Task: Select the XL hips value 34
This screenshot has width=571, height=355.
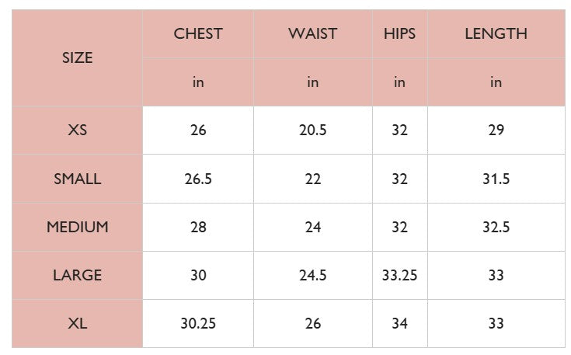Action: point(399,323)
